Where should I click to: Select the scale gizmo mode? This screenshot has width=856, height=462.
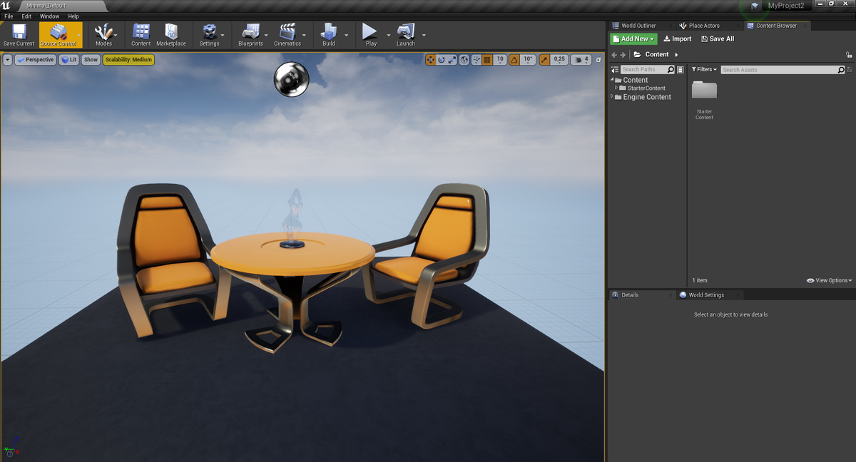click(x=452, y=60)
